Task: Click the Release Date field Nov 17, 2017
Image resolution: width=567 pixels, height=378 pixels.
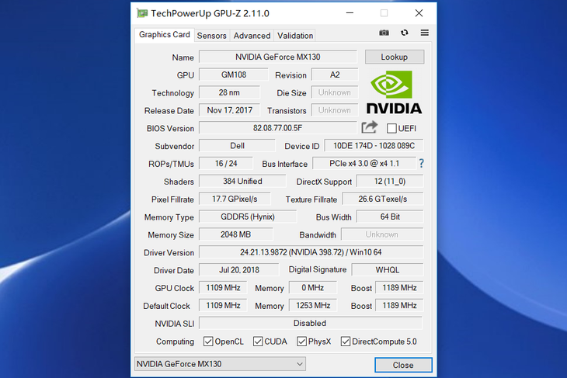Action: [x=229, y=110]
